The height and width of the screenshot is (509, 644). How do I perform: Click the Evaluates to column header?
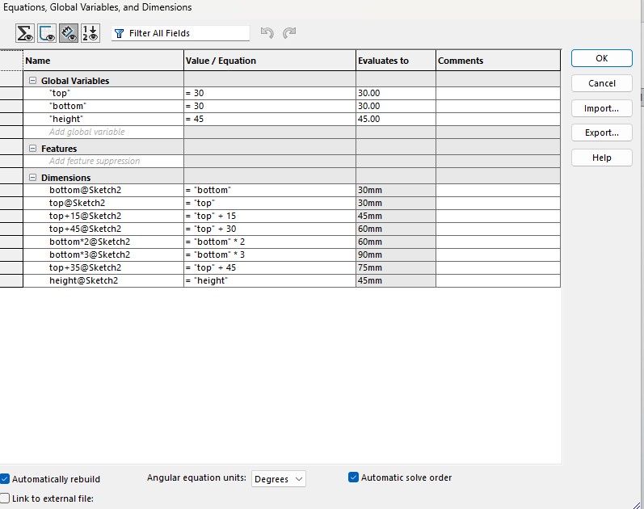pyautogui.click(x=395, y=61)
